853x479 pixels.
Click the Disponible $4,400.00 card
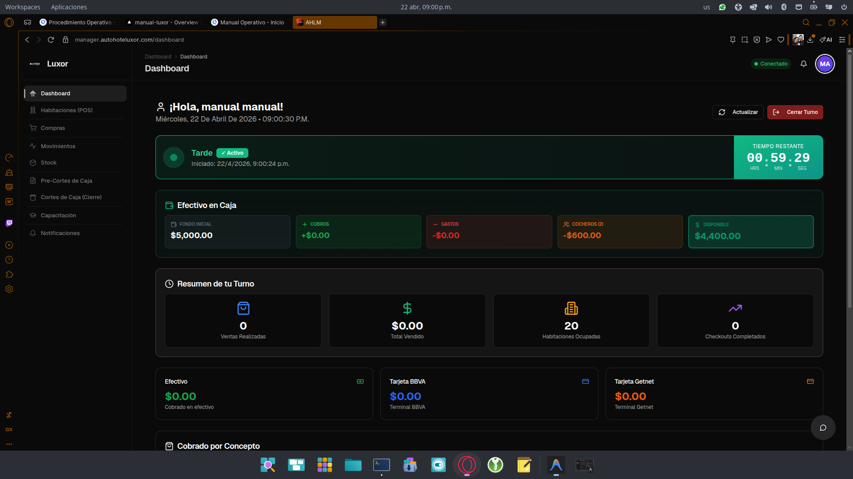coord(751,232)
